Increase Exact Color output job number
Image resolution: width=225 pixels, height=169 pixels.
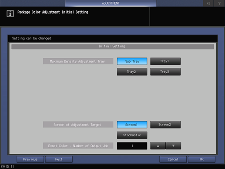pos(158,146)
